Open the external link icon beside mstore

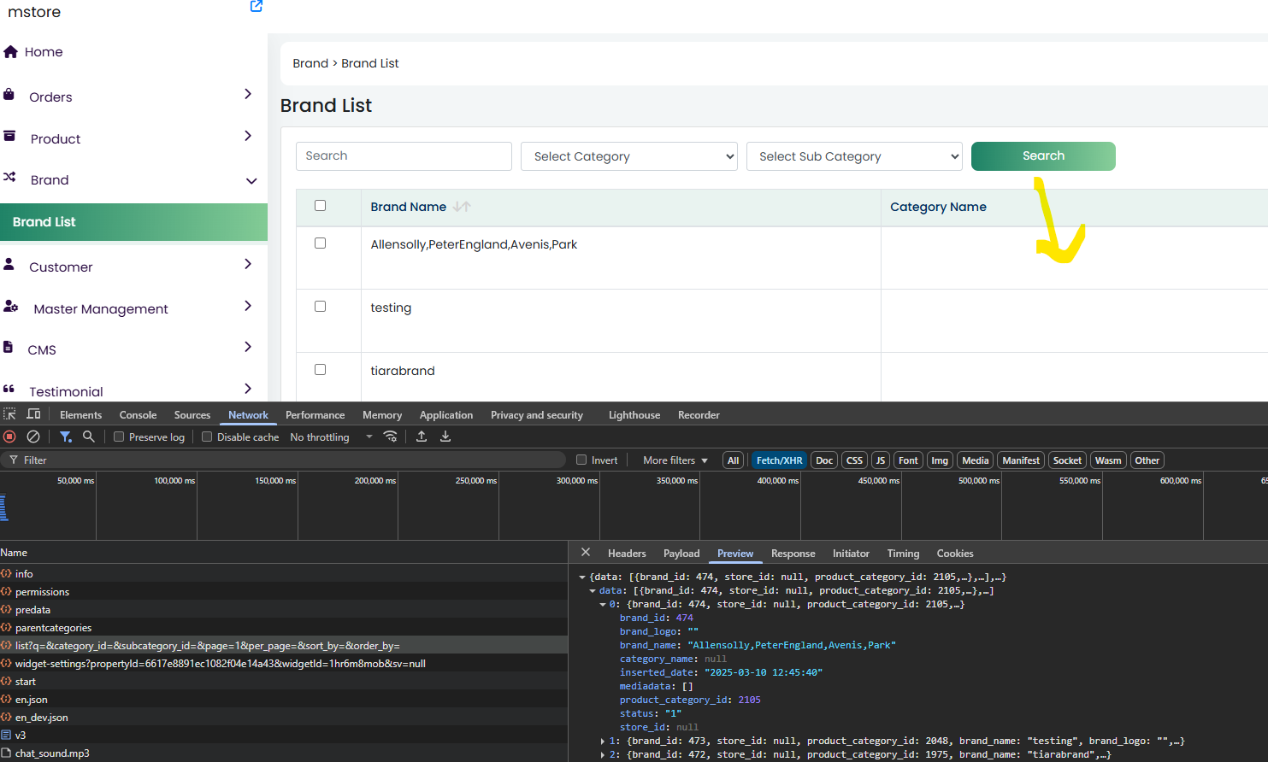click(x=257, y=6)
